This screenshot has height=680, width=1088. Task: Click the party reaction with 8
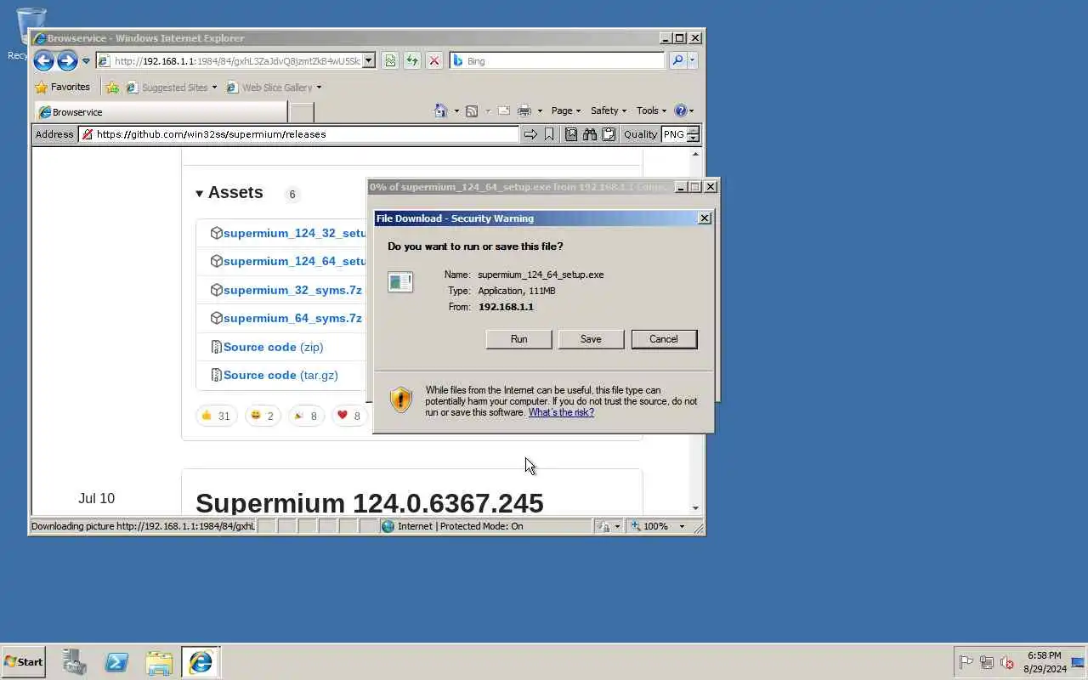pos(305,416)
